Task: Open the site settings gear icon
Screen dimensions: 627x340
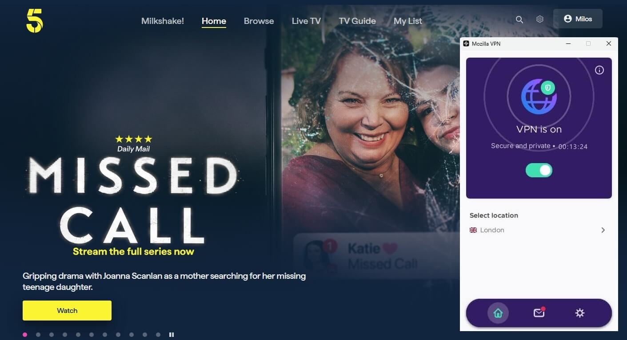Action: [540, 20]
